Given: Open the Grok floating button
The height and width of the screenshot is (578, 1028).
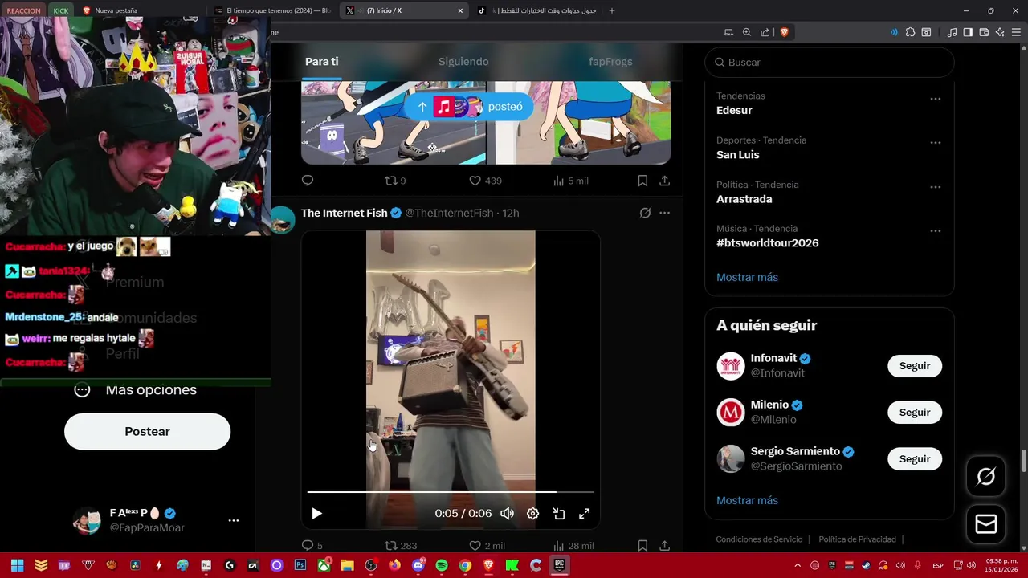Looking at the screenshot, I should (985, 477).
